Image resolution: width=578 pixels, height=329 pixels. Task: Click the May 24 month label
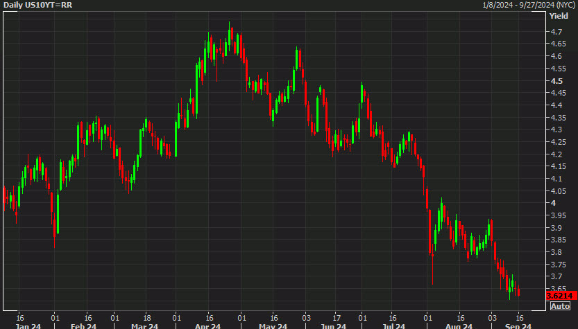pos(273,326)
